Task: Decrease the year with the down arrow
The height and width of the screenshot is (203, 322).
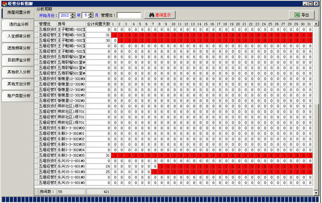Action: coord(72,17)
